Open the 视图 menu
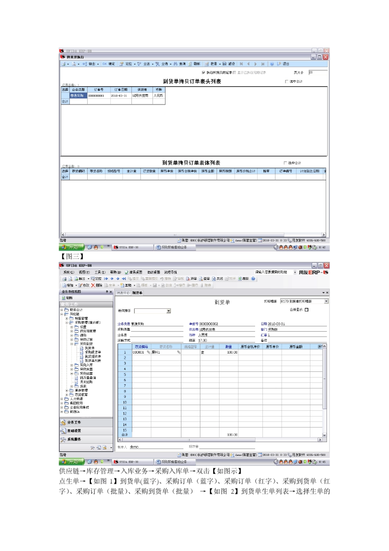This screenshot has height=551, width=389. 84,272
